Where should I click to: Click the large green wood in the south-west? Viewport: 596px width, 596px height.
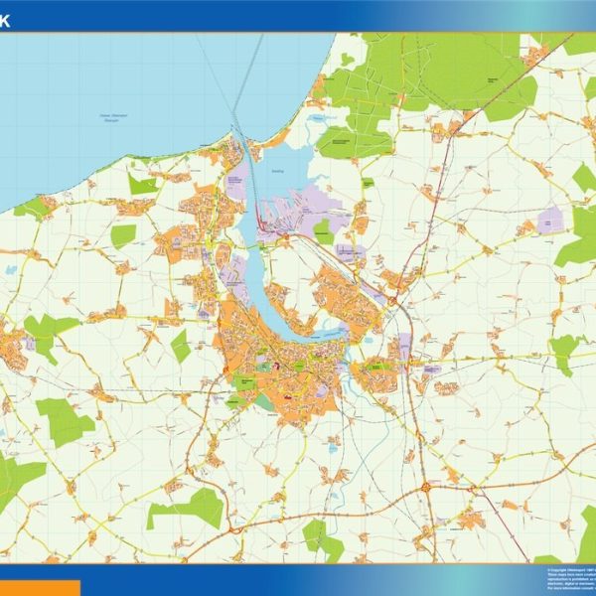(x=65, y=422)
